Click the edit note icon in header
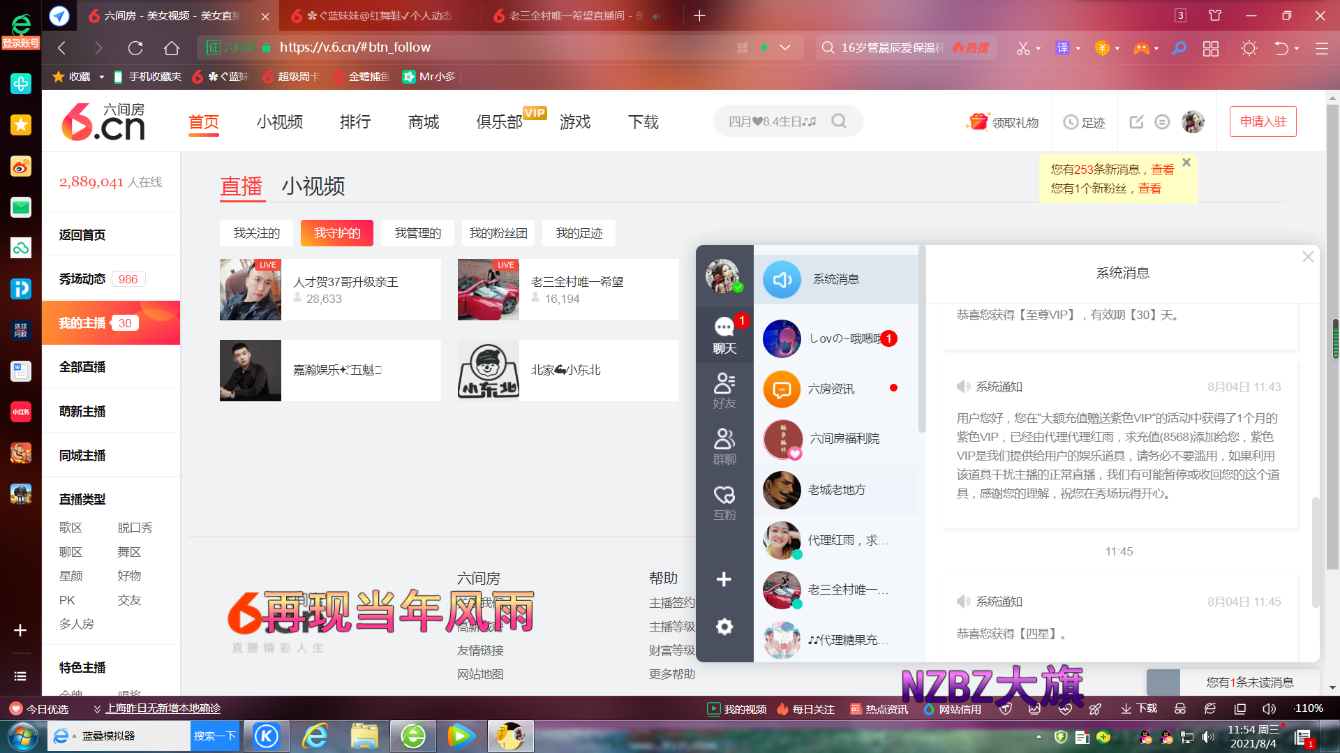The image size is (1340, 753). click(x=1136, y=122)
